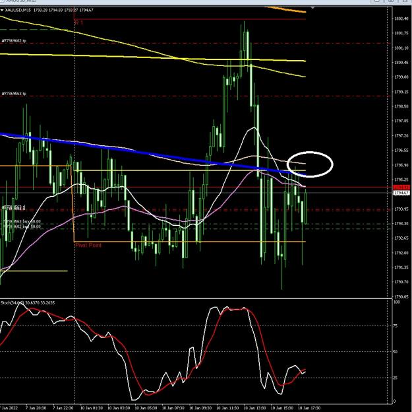Click the 10 Jan 07:30 time label
The image size is (412, 412).
coord(173,408)
